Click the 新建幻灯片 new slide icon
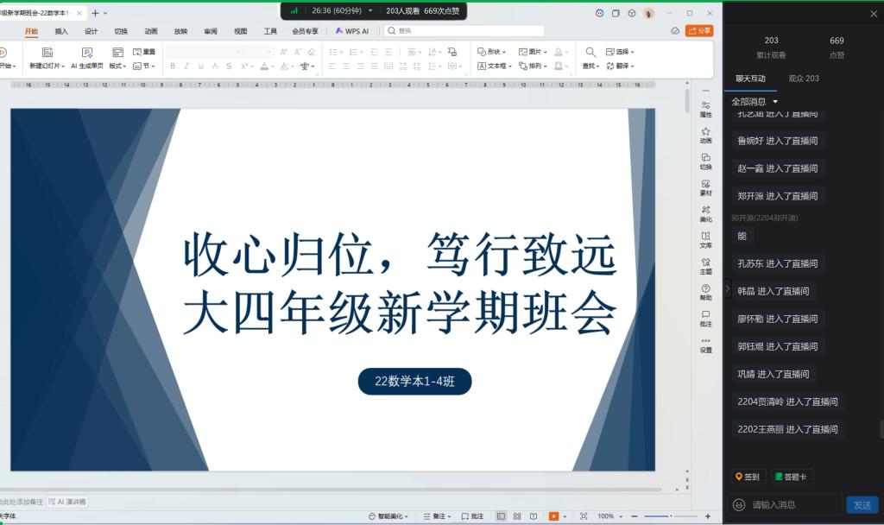Screen dimensions: 884x525 [47, 53]
